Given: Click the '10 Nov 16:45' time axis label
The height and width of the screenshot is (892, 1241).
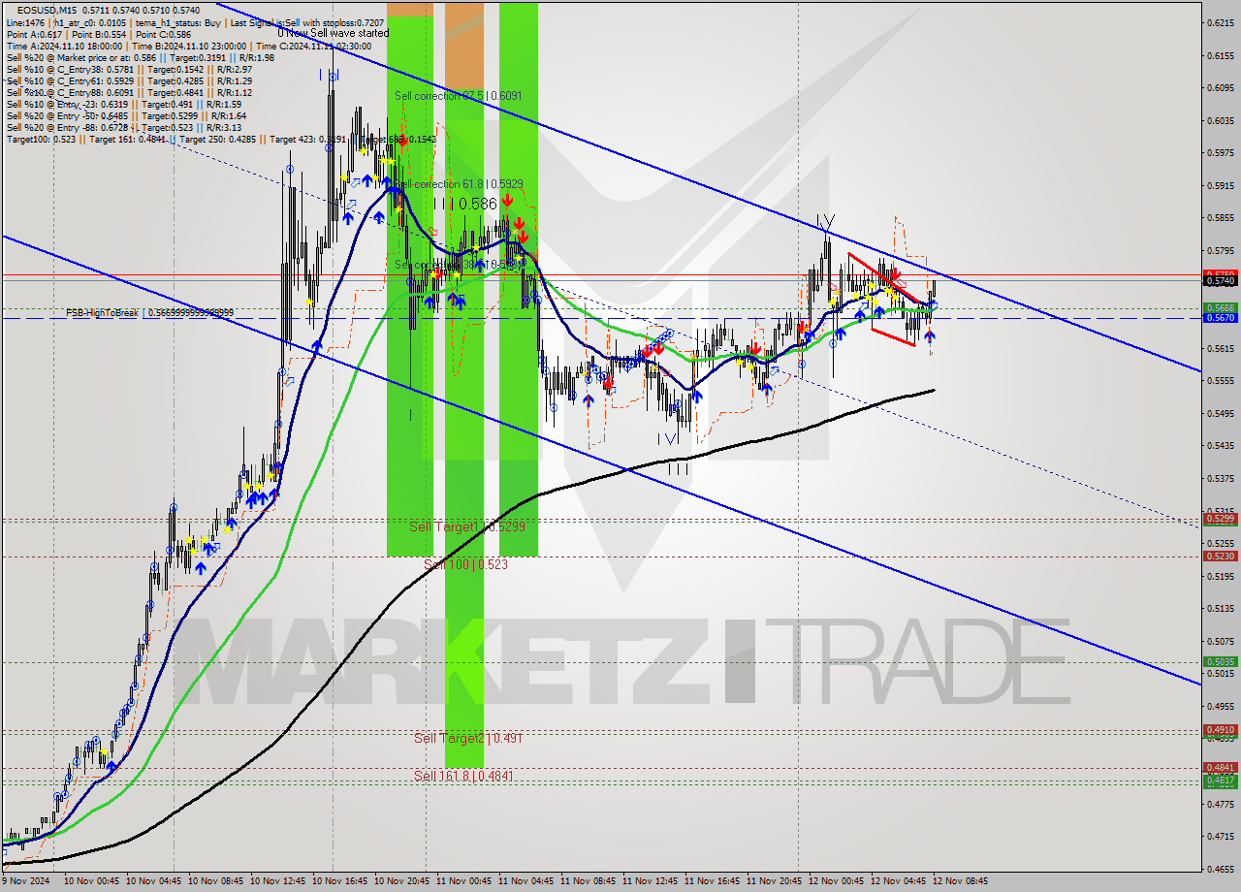Looking at the screenshot, I should [x=340, y=881].
